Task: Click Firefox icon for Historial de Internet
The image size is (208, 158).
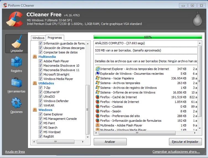Action: 97,102
